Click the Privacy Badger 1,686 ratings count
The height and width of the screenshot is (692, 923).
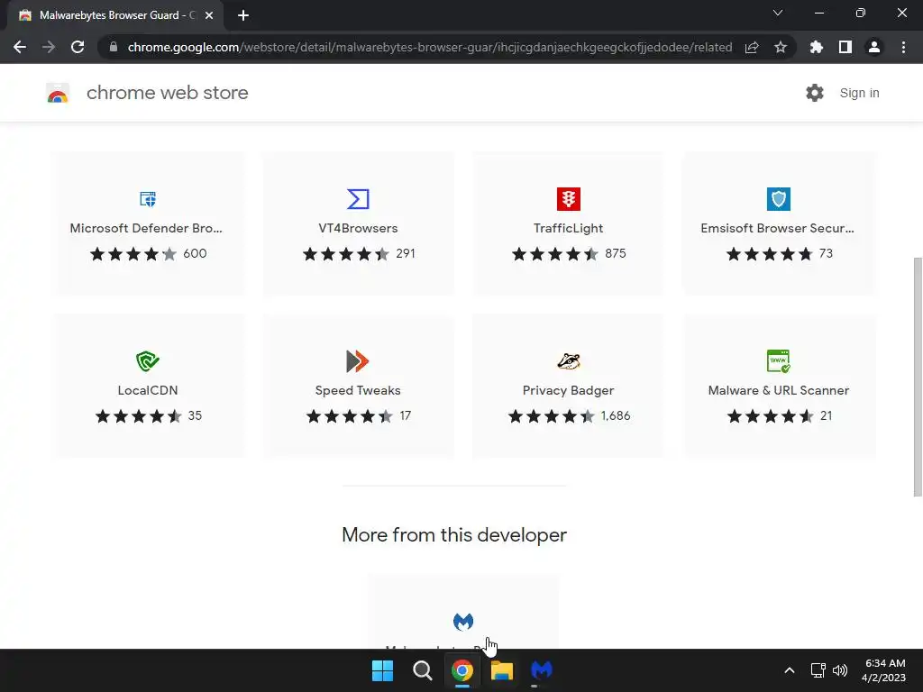pyautogui.click(x=616, y=415)
